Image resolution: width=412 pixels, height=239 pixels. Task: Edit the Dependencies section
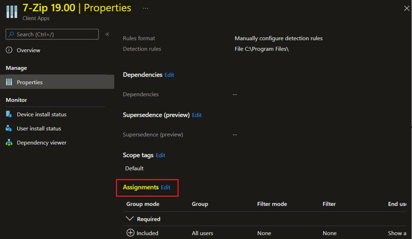coord(169,75)
